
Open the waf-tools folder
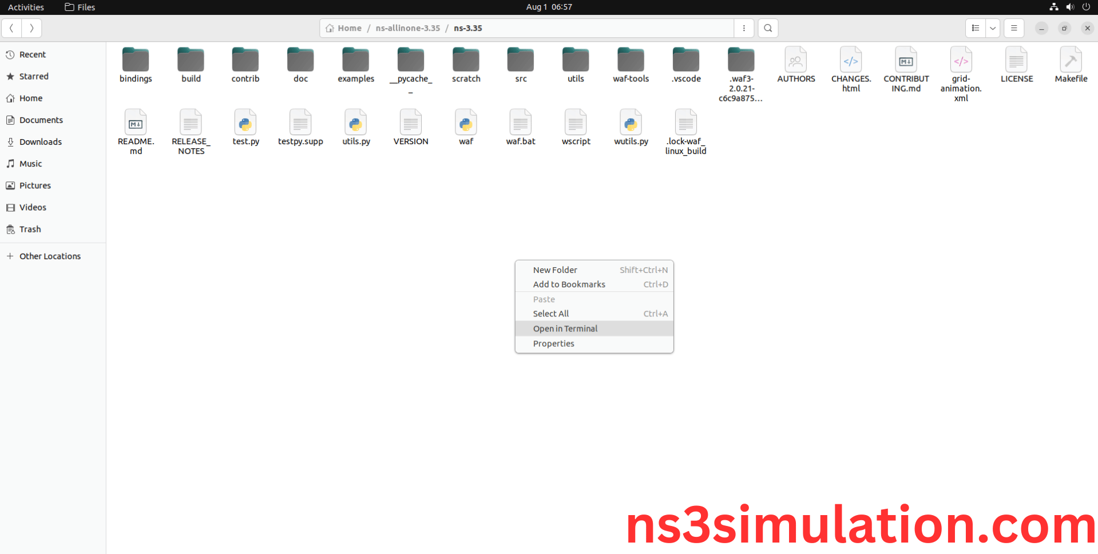coord(631,63)
